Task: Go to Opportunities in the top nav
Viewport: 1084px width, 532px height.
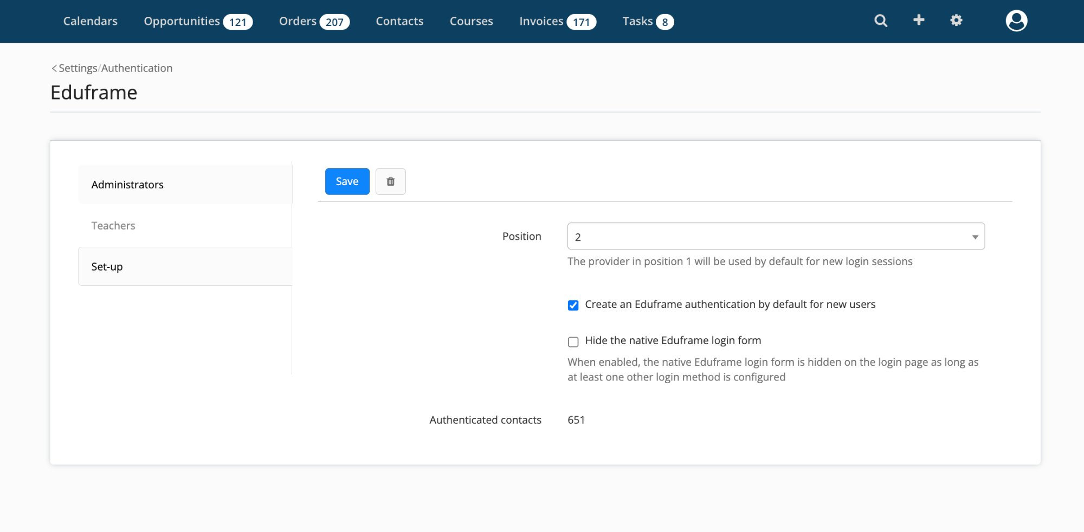Action: 182,21
